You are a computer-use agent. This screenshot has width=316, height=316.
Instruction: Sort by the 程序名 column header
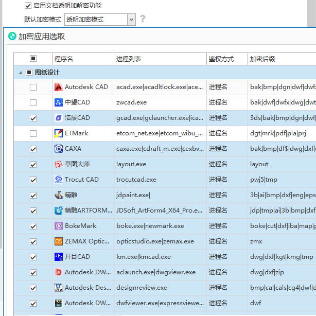point(83,59)
